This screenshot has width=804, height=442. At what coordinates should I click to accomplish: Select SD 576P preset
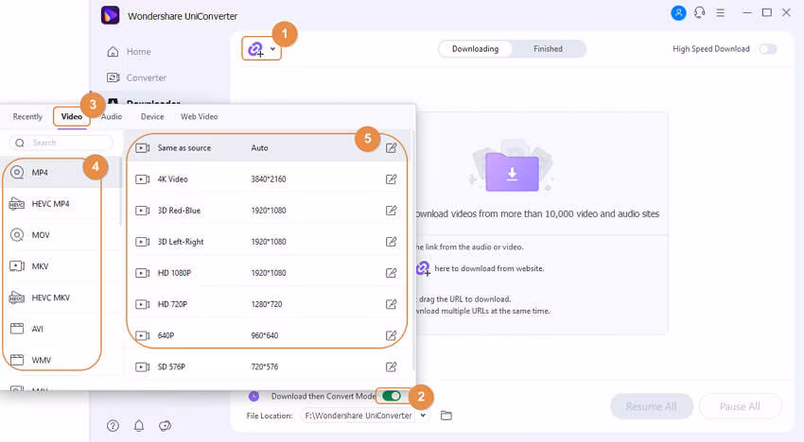(x=268, y=366)
